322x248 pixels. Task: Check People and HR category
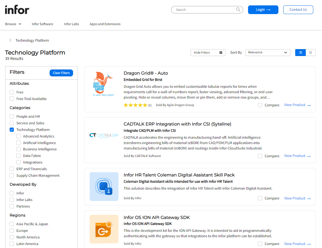[12, 117]
